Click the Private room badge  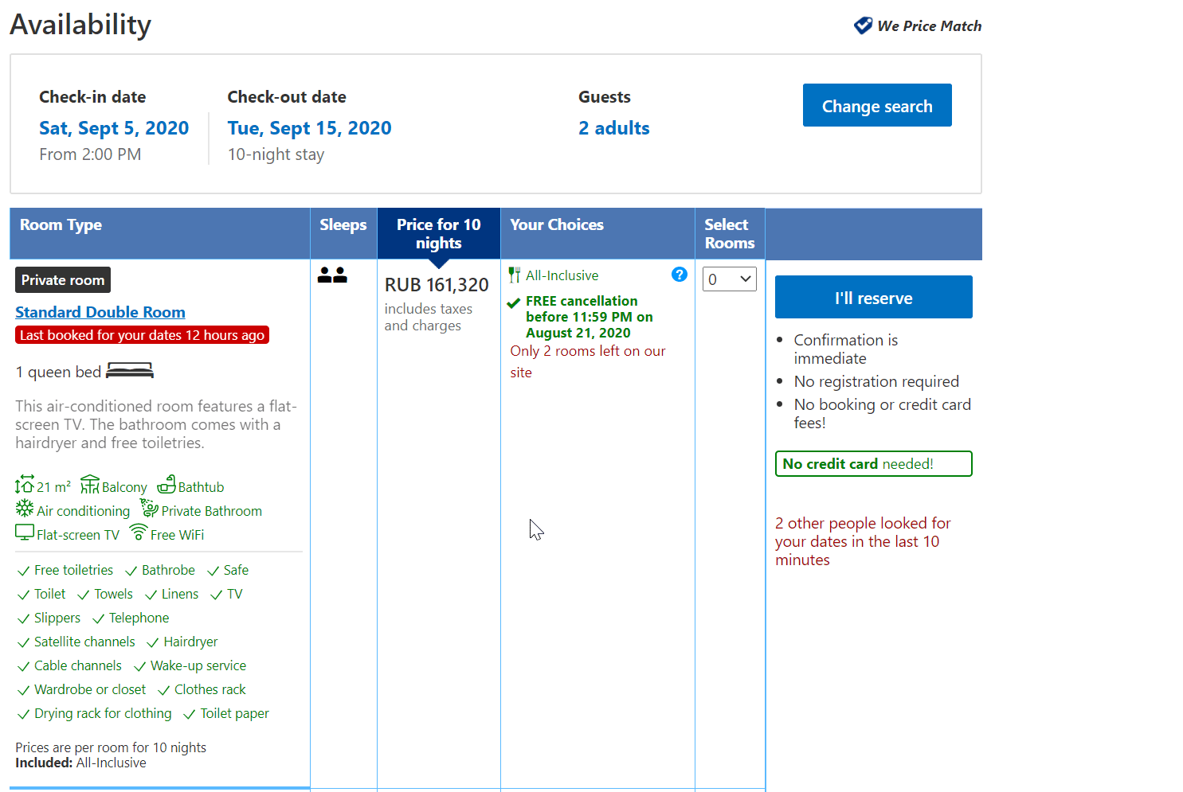[x=63, y=280]
